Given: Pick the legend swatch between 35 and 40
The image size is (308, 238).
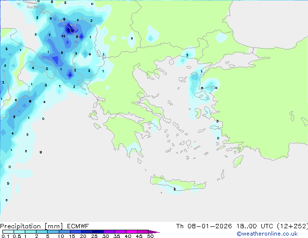Looking at the screenshot, I should (x=120, y=232).
